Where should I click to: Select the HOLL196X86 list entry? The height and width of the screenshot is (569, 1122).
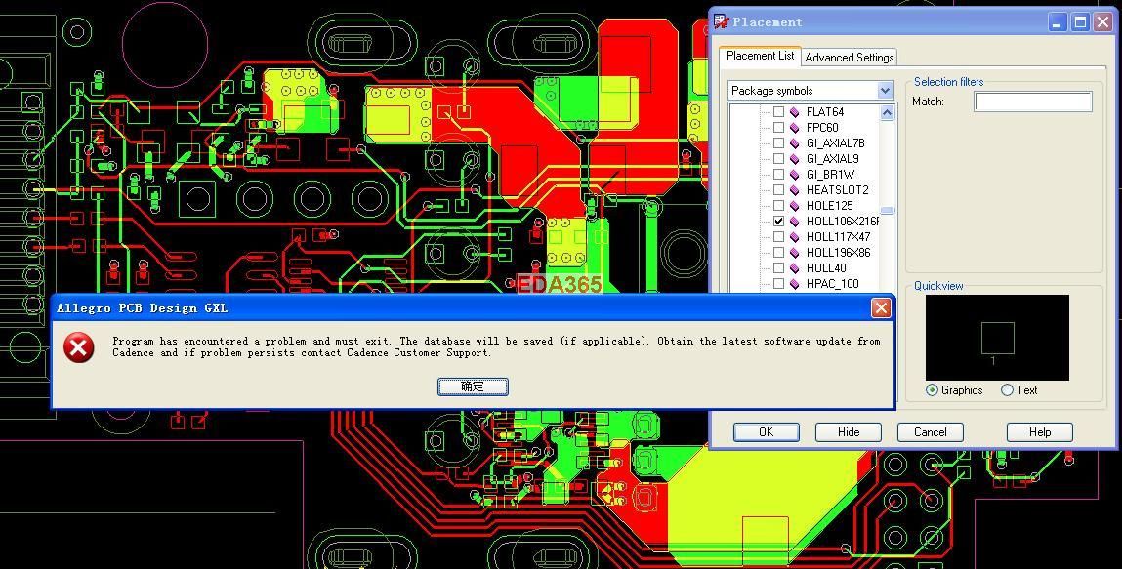[838, 253]
